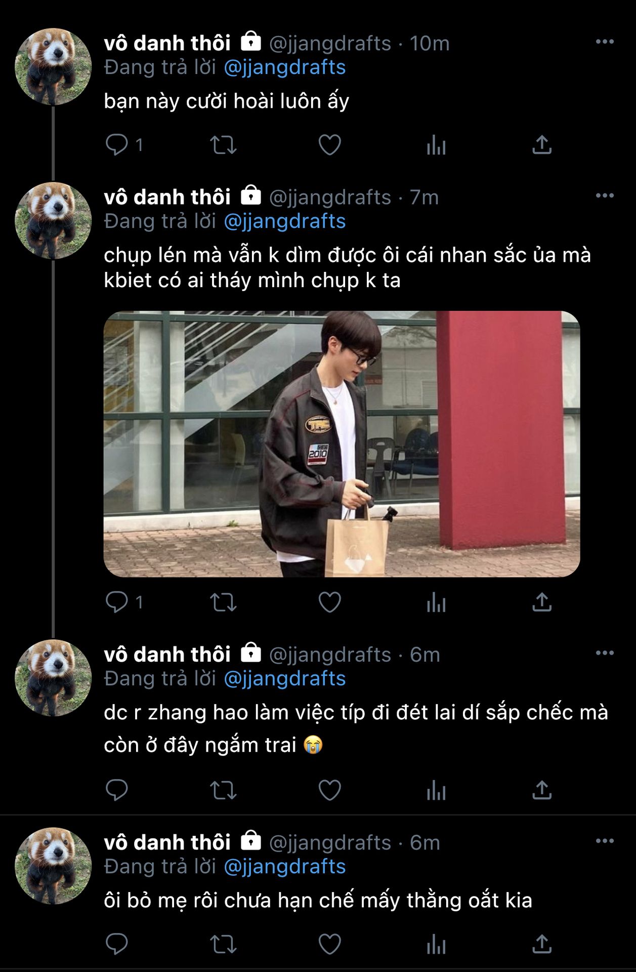Open red panda avatar on the 7m tweet
This screenshot has width=636, height=972.
[53, 221]
